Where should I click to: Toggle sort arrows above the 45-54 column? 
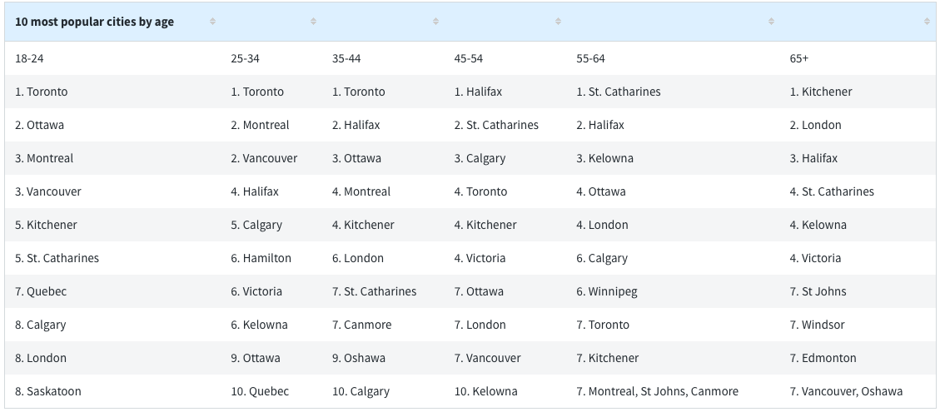coord(558,22)
